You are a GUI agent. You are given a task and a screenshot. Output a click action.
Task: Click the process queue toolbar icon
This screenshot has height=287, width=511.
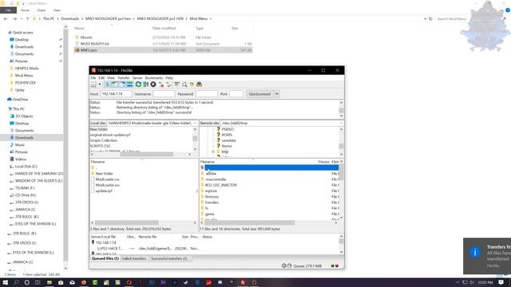(145, 85)
